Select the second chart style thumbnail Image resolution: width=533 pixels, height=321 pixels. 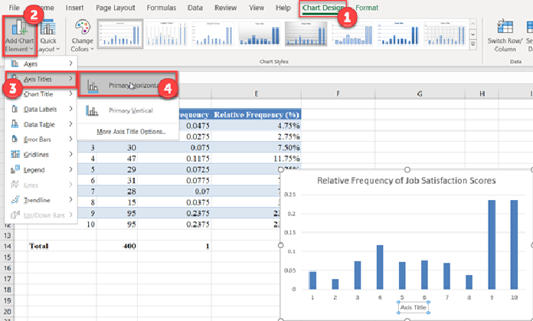coord(167,33)
